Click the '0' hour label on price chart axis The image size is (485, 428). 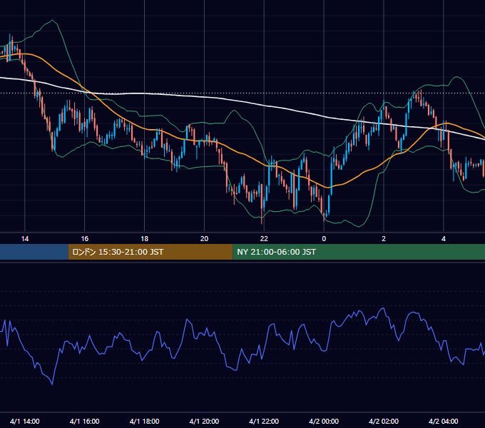324,239
